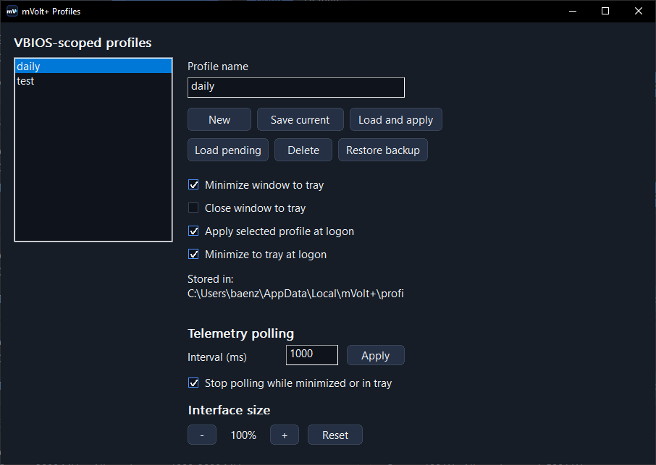Focus the polling Interval (ms) field

click(x=311, y=354)
